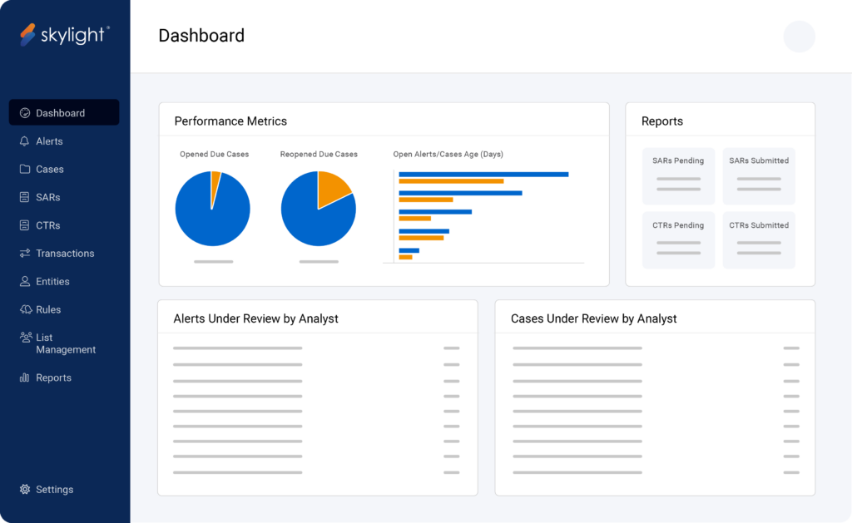
Task: Click the Skylight logo
Action: coord(65,35)
